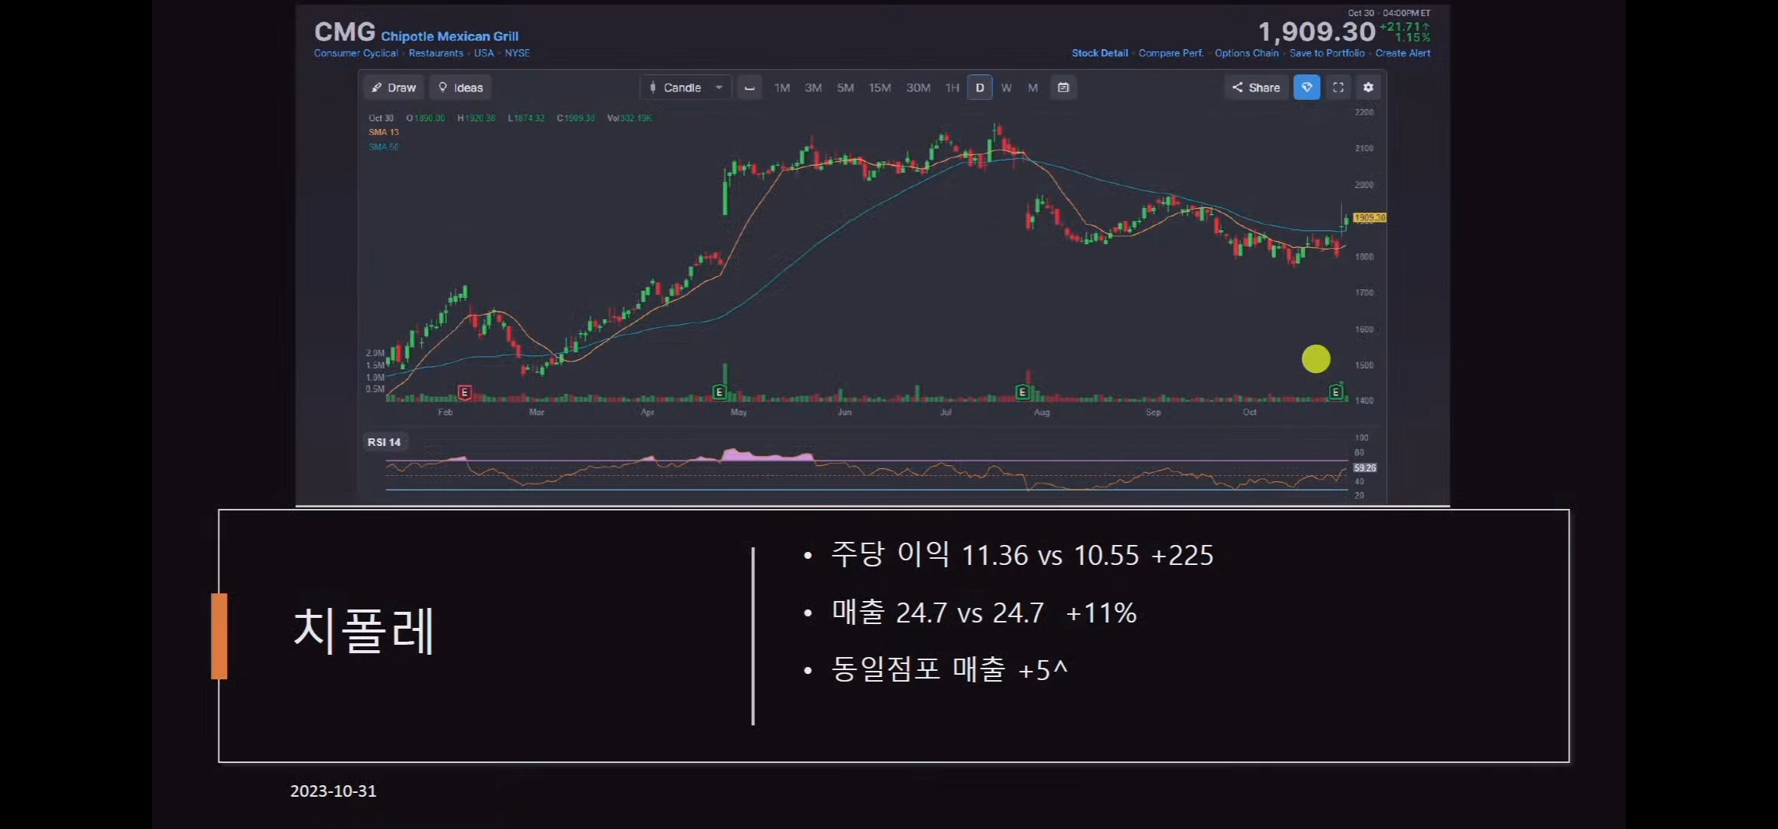Click the July earnings E marker

pos(1022,392)
